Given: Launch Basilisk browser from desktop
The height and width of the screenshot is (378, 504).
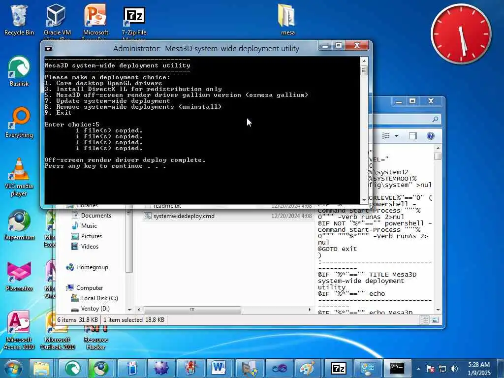Looking at the screenshot, I should point(19,71).
